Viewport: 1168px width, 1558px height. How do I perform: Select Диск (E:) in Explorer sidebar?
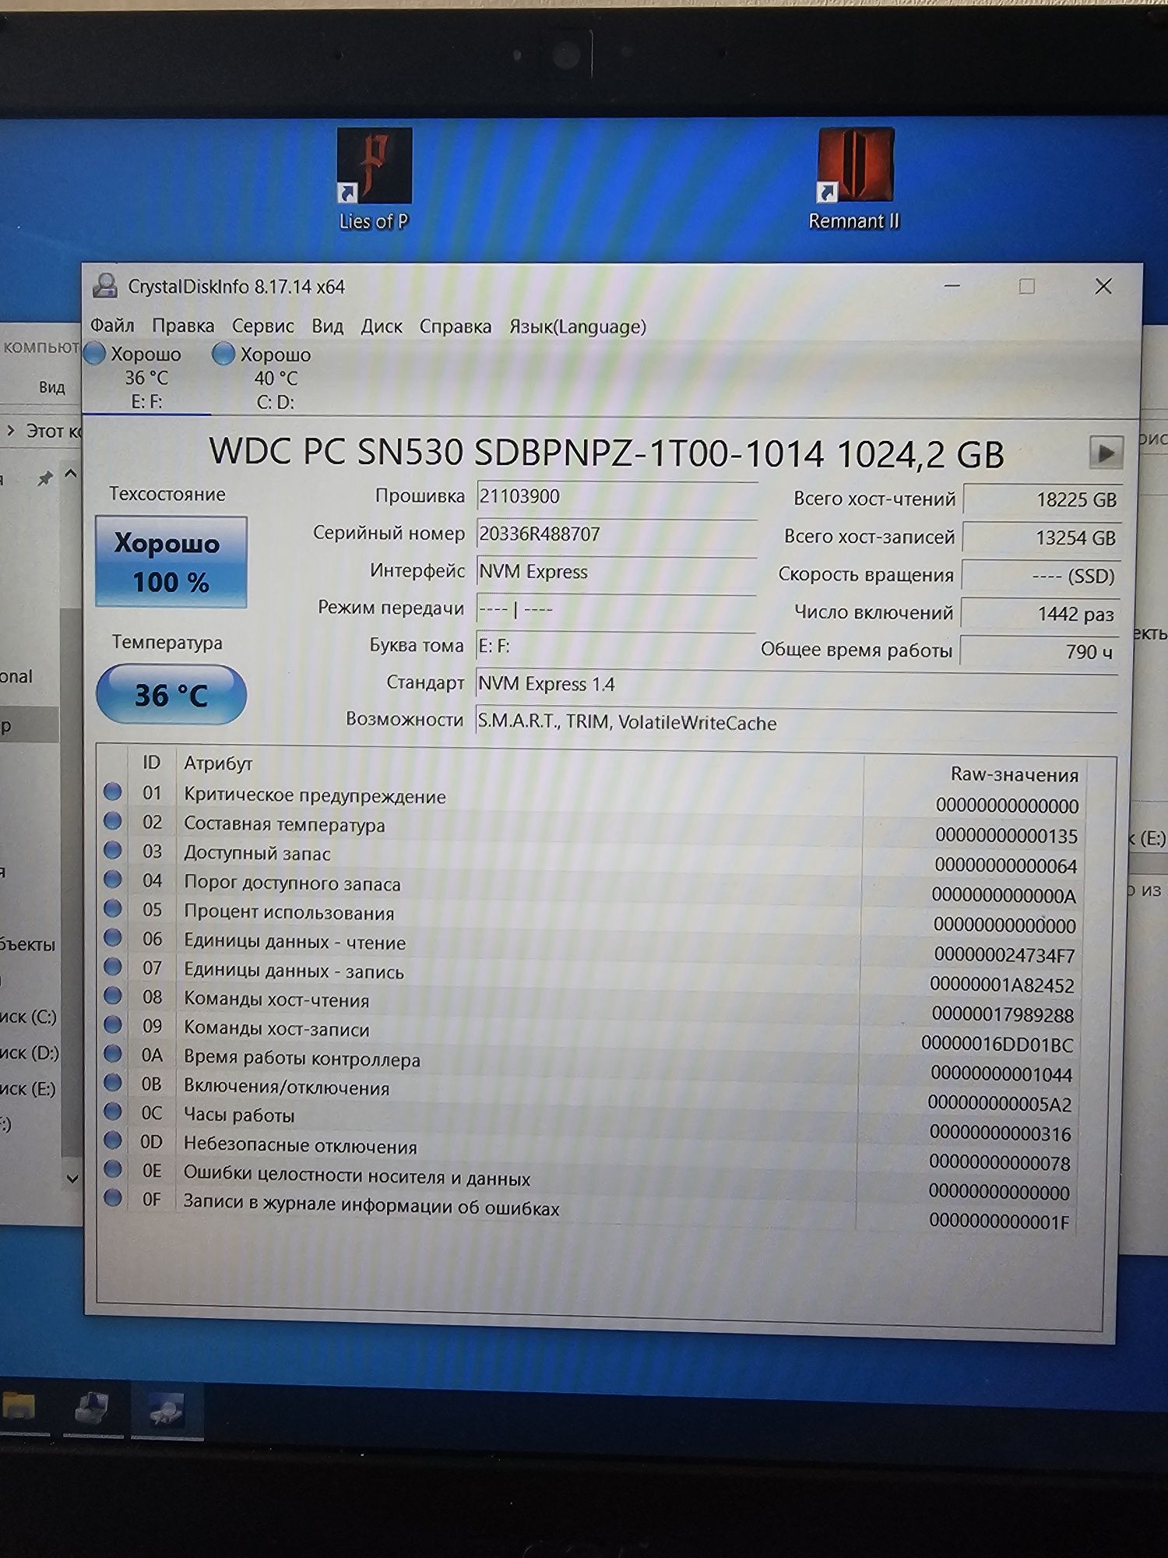pos(28,1088)
